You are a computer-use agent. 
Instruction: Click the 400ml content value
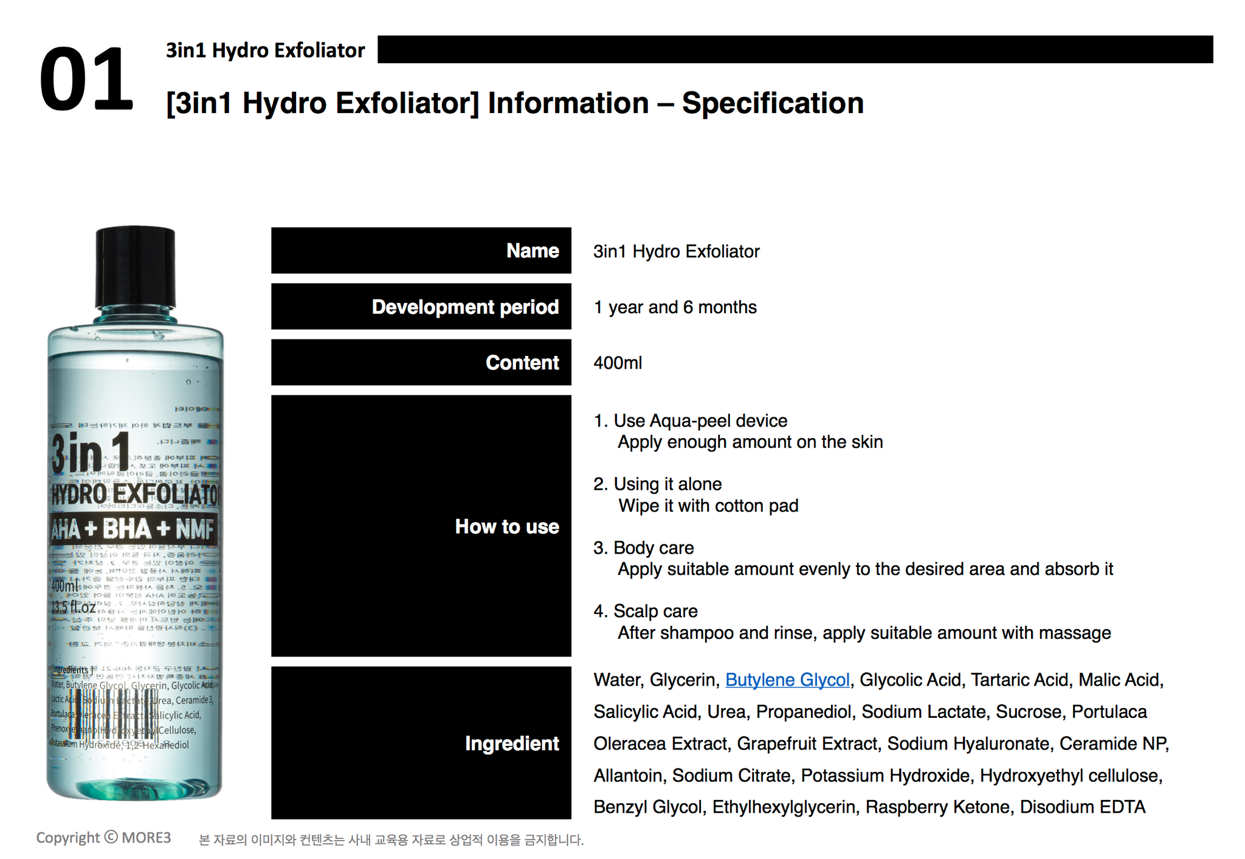point(617,363)
